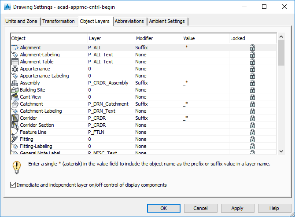Select the Feature Line icon
This screenshot has width=295, height=217.
point(15,132)
